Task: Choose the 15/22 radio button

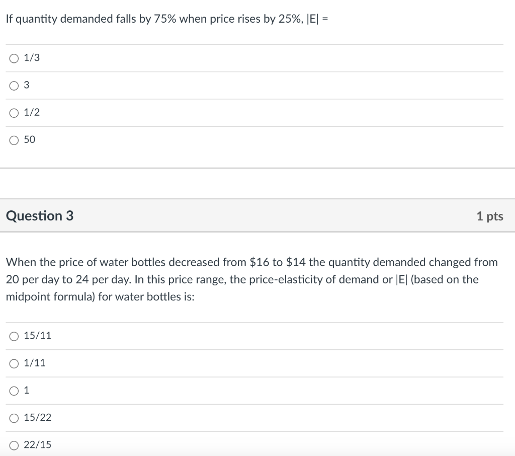Action: pyautogui.click(x=14, y=417)
